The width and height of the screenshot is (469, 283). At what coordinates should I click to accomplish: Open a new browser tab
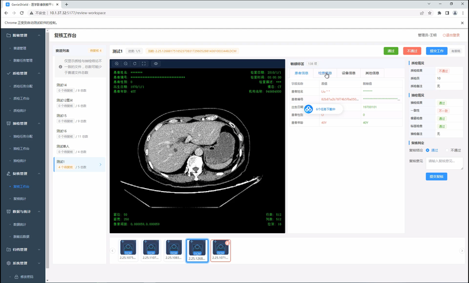point(66,4)
